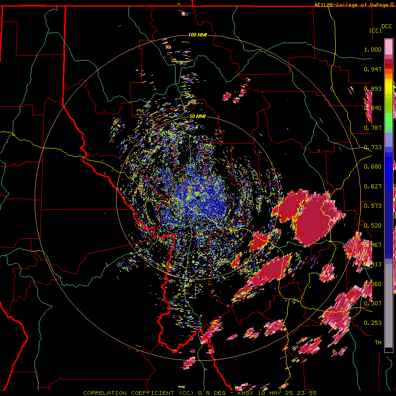Click the 0.573 scale value
This screenshot has width=396, height=396.
[373, 206]
